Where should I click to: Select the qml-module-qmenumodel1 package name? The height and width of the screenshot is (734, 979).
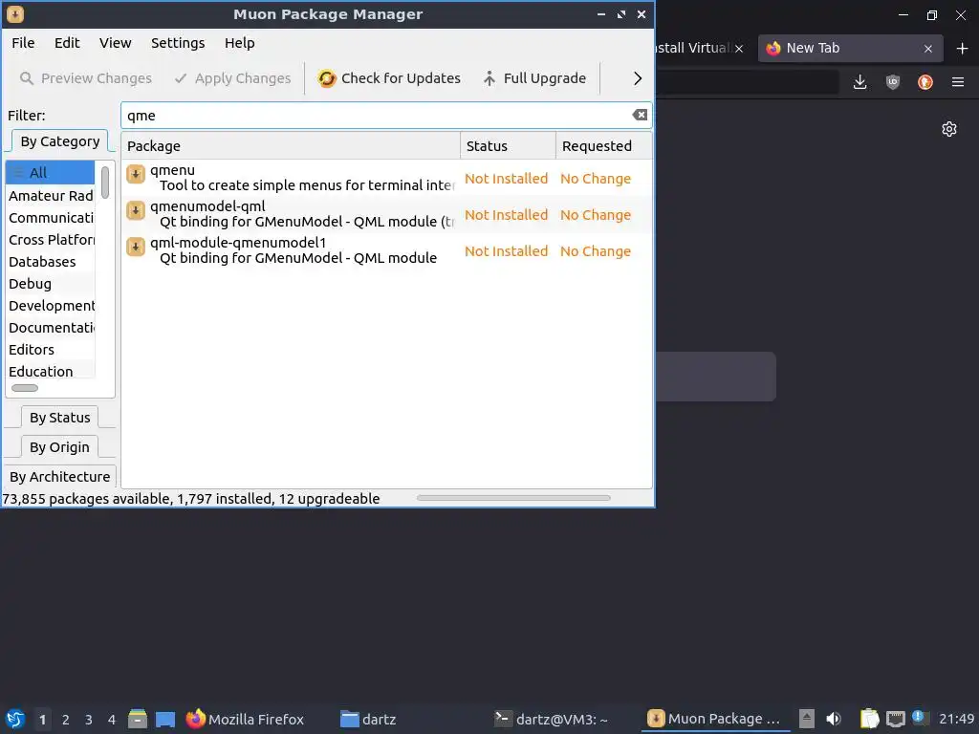click(238, 242)
